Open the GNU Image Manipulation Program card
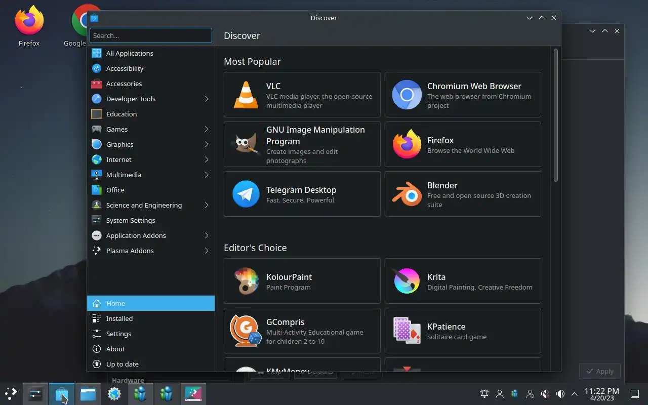Screen dimensions: 648x405 click(x=302, y=144)
